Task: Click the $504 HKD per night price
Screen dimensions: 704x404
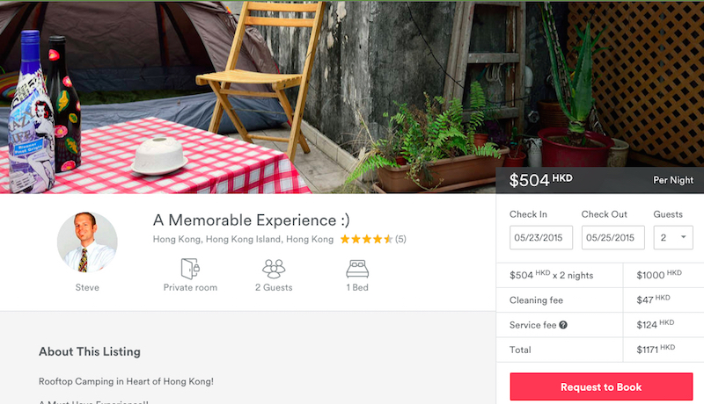Action: [540, 180]
